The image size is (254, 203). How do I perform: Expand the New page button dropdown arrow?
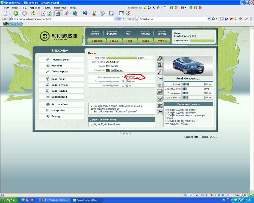[10, 13]
